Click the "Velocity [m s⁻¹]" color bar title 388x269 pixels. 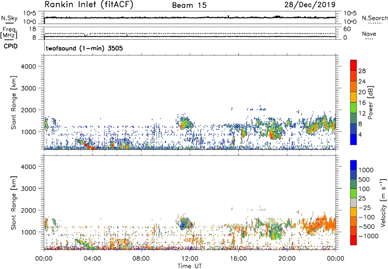pyautogui.click(x=383, y=202)
